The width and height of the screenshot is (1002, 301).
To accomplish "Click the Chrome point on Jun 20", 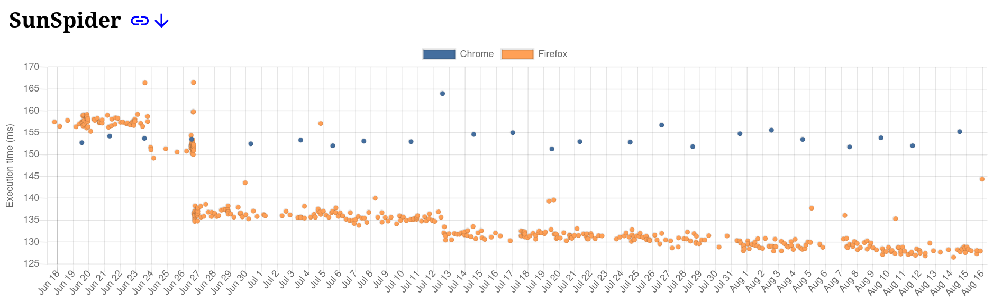I will coord(81,143).
